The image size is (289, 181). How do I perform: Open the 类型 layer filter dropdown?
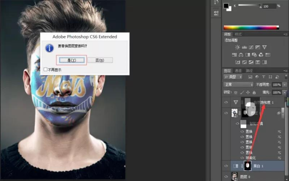(x=233, y=77)
